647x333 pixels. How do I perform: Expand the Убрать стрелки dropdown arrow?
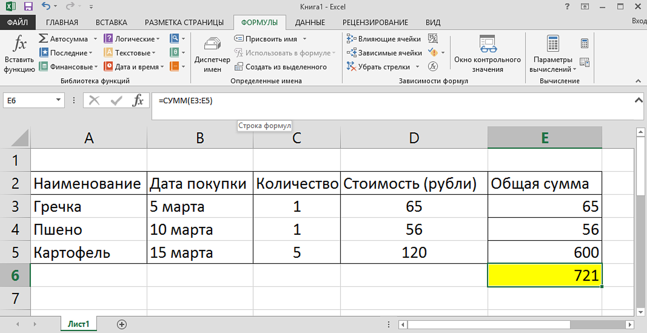tap(418, 66)
